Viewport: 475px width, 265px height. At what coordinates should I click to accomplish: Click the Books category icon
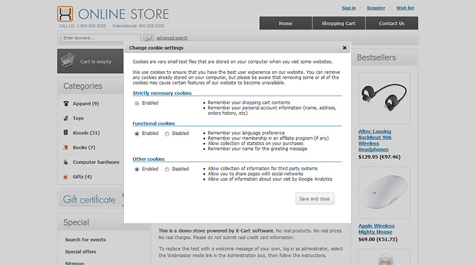tap(66, 147)
